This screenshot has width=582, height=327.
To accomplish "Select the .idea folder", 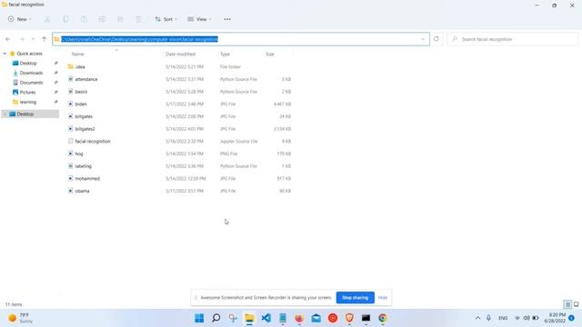I will coord(80,66).
